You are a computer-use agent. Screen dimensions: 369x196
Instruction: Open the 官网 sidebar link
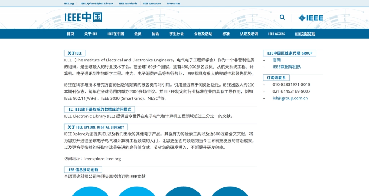pos(276,60)
